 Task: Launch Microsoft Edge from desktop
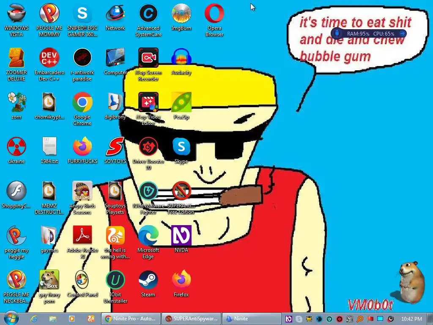click(148, 242)
